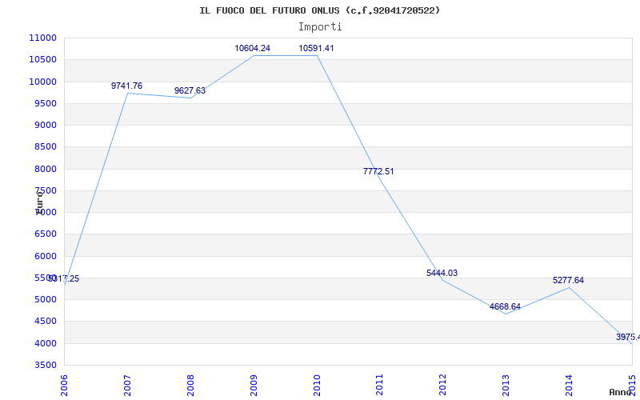
Task: Select the 2008 x-axis label
Action: [190, 385]
